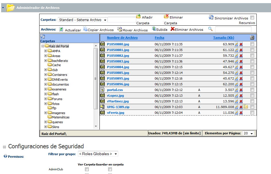Click the new folder name input field

(x=122, y=20)
